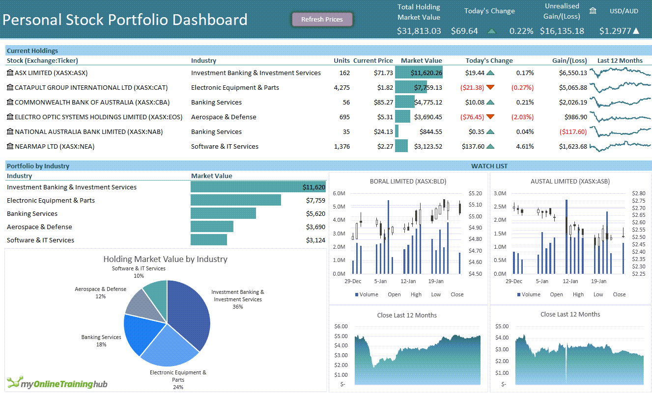Toggle the Close legend in the AUSTAL chart

click(x=619, y=294)
